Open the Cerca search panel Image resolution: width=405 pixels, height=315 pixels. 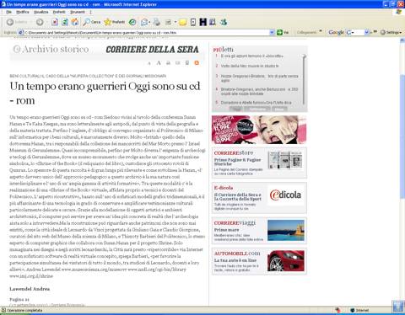[92, 22]
